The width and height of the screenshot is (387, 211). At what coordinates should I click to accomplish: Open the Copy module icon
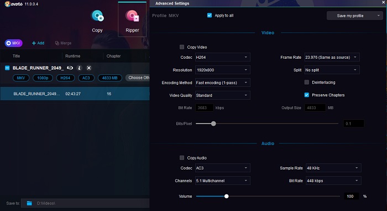tap(97, 16)
